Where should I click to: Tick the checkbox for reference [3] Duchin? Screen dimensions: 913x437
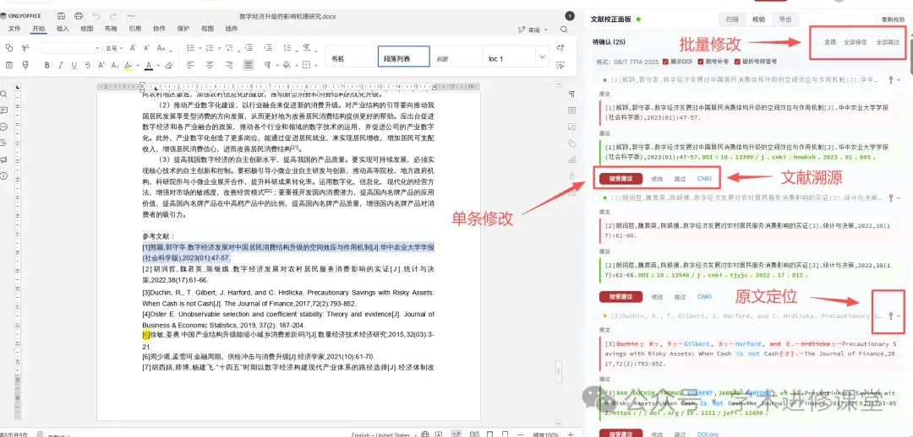tap(596, 316)
